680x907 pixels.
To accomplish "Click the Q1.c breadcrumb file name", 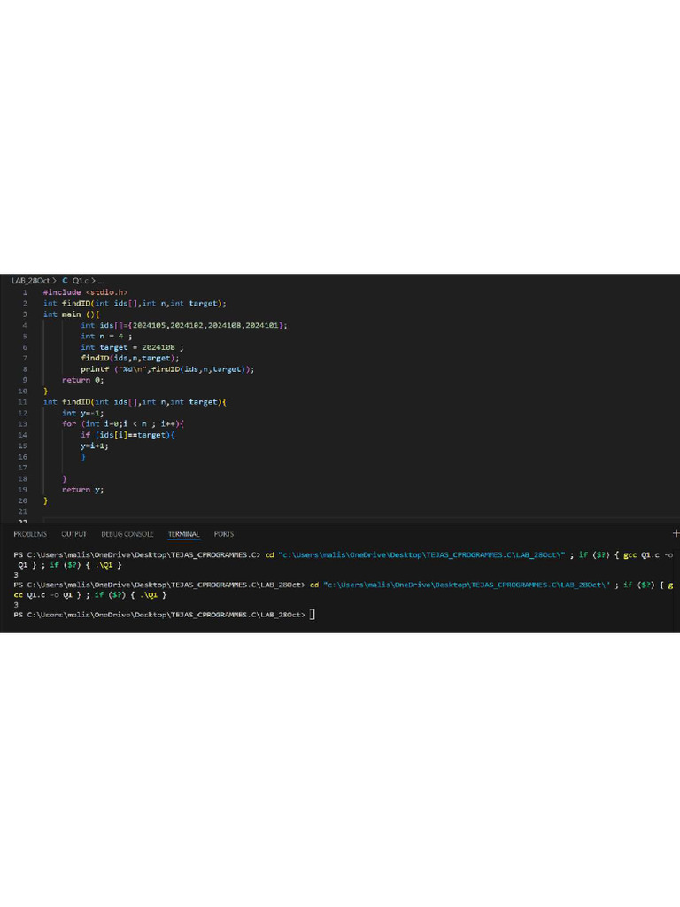I will pyautogui.click(x=81, y=281).
